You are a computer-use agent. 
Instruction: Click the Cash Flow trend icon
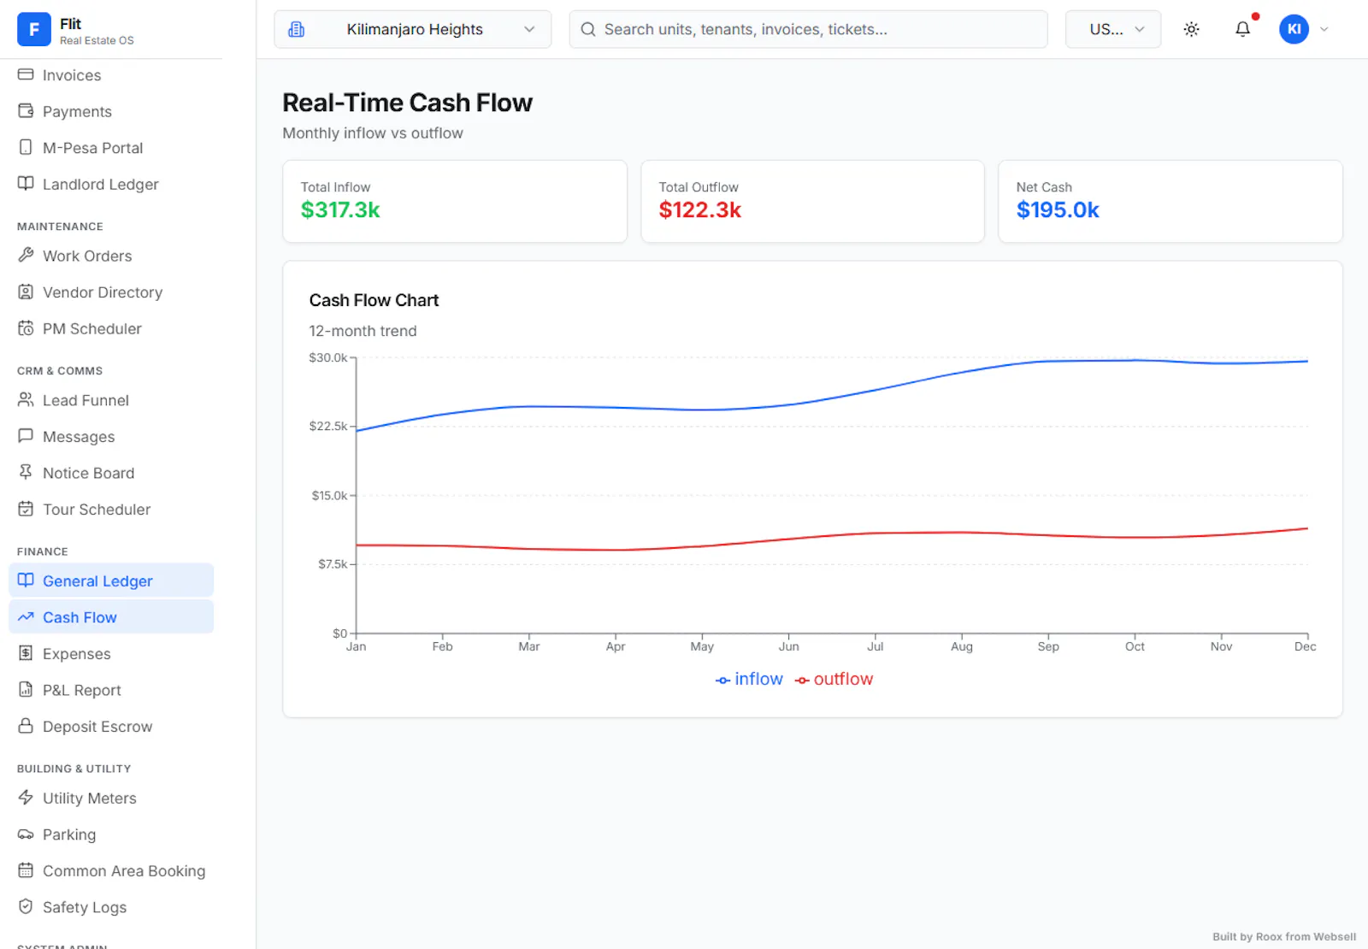click(x=26, y=616)
